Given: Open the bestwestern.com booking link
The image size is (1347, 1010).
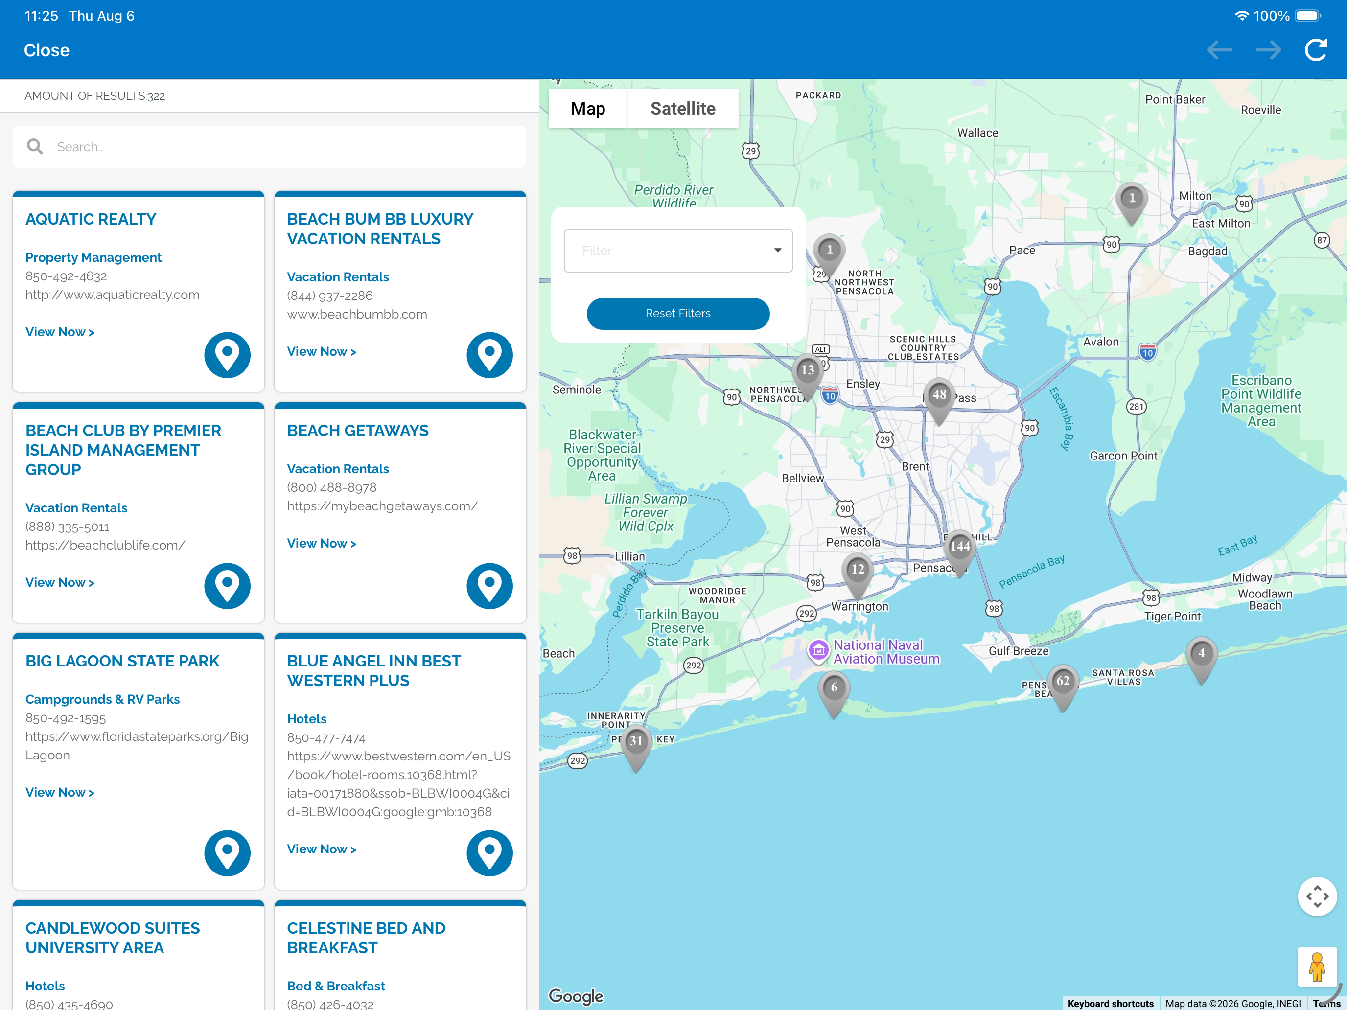Looking at the screenshot, I should click(399, 783).
